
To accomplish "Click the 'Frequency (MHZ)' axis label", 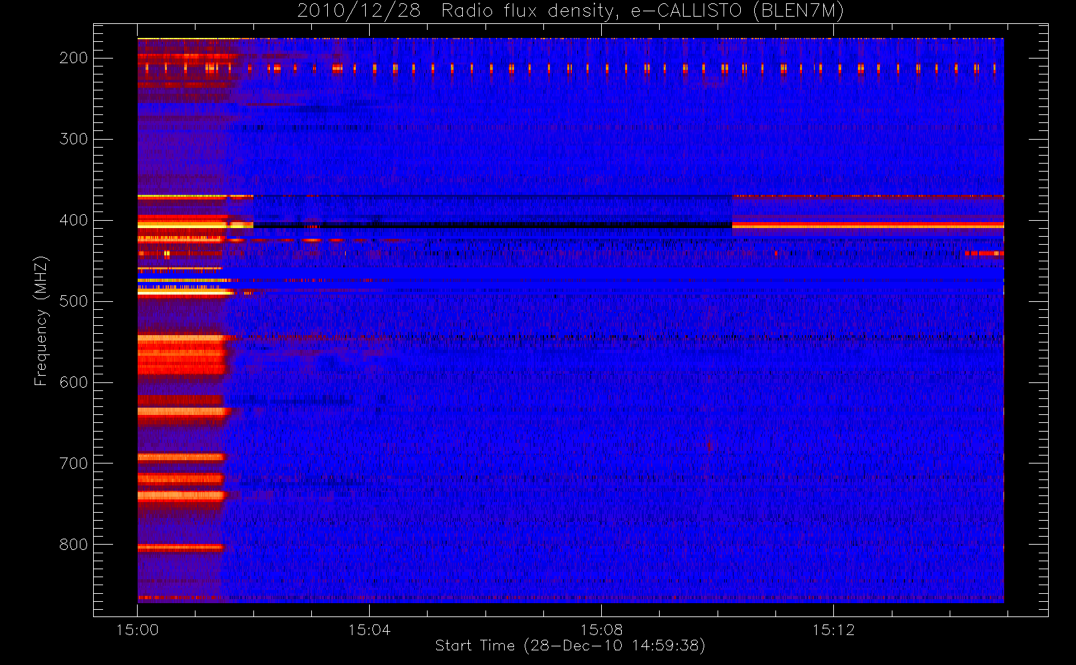I will pos(41,321).
